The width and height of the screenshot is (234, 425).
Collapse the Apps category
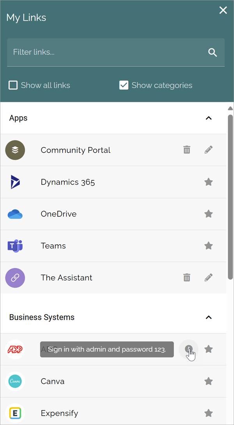pos(209,118)
